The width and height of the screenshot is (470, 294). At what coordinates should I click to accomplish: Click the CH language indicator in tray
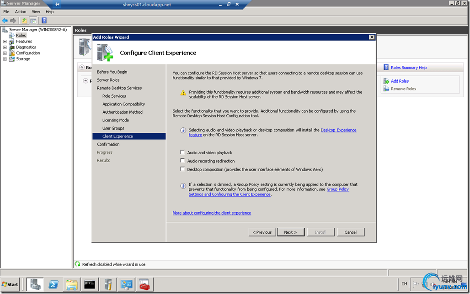(x=404, y=283)
